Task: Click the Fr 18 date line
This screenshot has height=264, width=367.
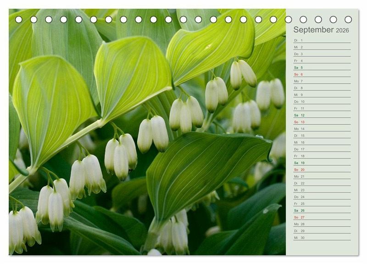Action: coord(322,156)
